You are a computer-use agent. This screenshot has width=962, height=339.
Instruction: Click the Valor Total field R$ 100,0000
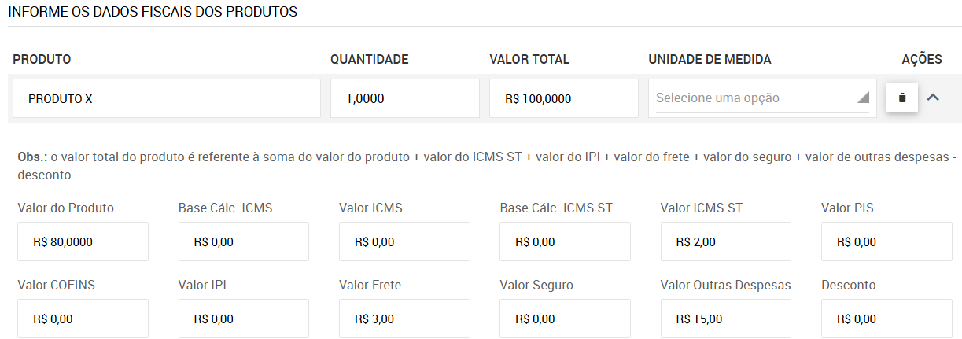[x=564, y=98]
